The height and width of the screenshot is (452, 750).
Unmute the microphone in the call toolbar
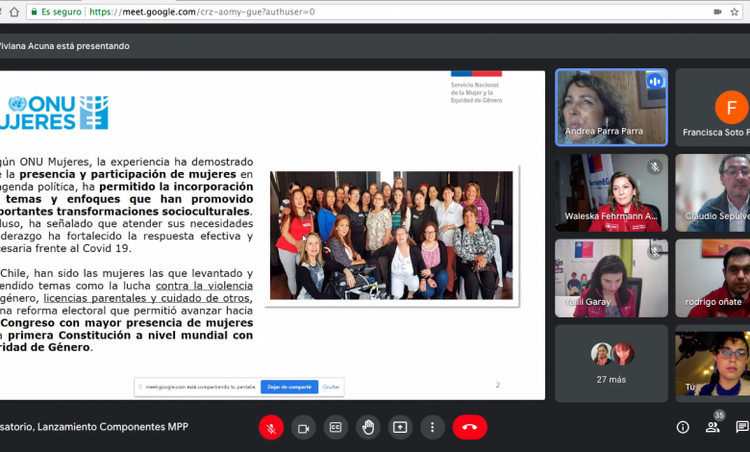click(271, 427)
